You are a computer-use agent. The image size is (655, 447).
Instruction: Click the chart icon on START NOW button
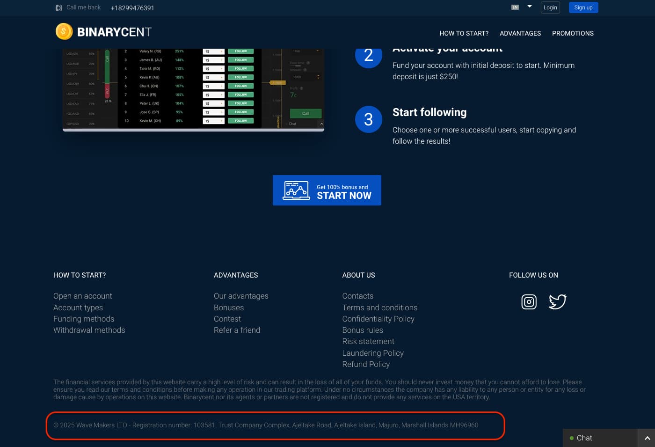(296, 190)
